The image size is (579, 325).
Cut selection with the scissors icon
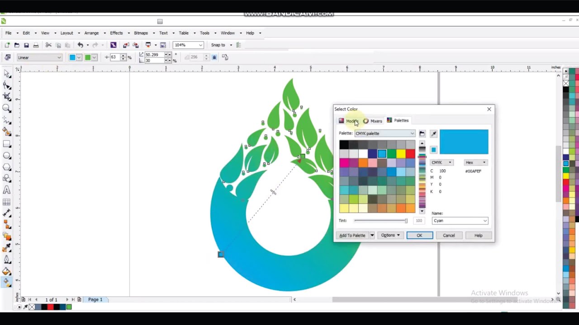coord(48,45)
